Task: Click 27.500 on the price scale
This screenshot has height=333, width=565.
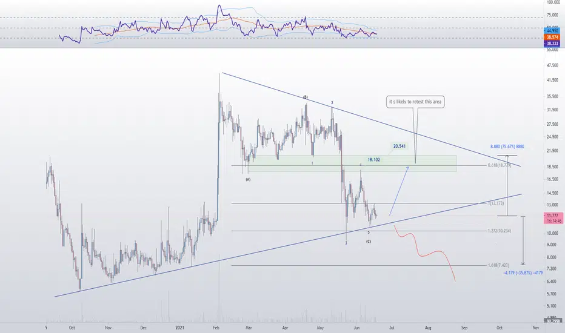Action: (552, 124)
